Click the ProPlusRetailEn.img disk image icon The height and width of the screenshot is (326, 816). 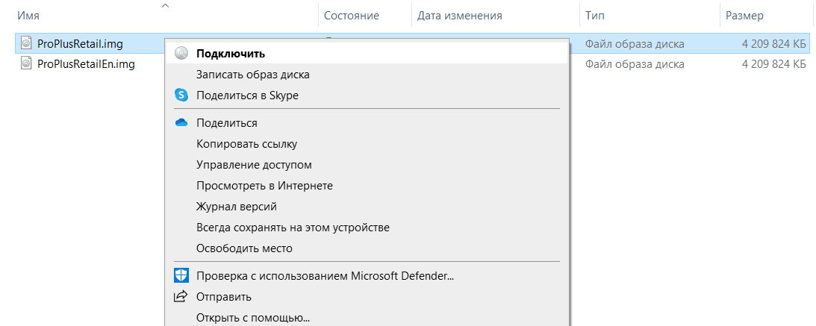[27, 64]
